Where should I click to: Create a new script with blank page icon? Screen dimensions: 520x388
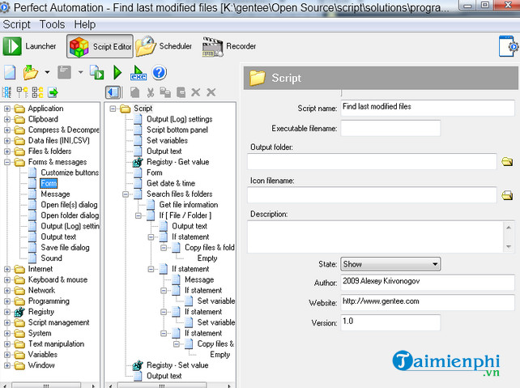(11, 73)
